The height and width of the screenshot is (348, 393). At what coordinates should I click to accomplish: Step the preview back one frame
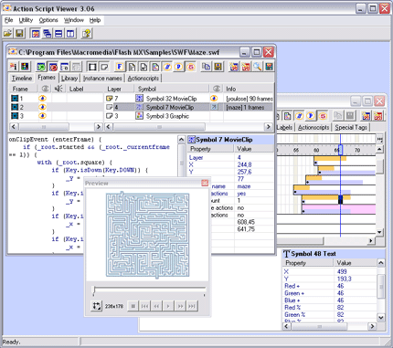click(156, 306)
